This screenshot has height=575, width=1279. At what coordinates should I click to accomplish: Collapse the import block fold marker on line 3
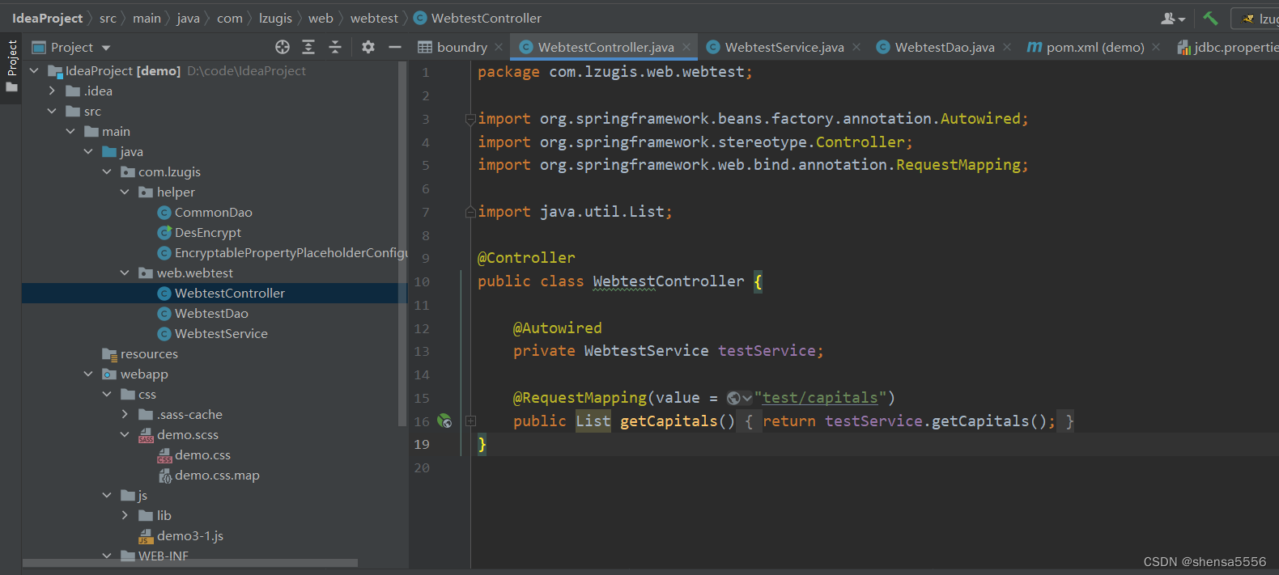pyautogui.click(x=470, y=119)
